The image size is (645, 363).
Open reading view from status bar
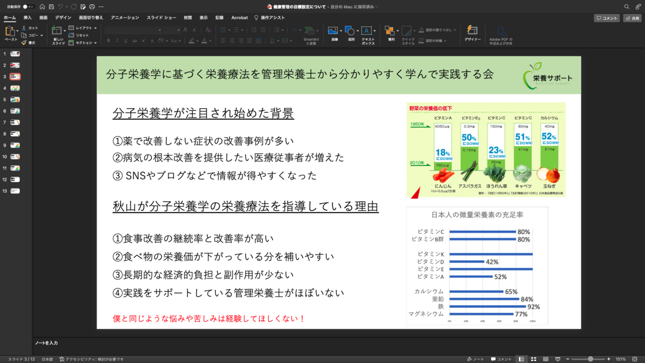pyautogui.click(x=546, y=359)
